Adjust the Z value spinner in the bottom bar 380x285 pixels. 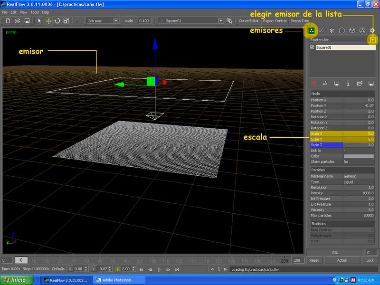(133, 269)
